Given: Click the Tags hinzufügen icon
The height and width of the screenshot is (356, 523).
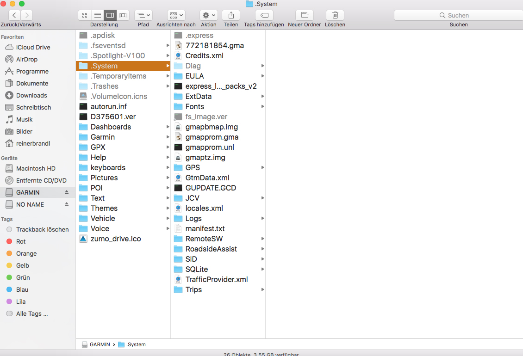Looking at the screenshot, I should 264,15.
